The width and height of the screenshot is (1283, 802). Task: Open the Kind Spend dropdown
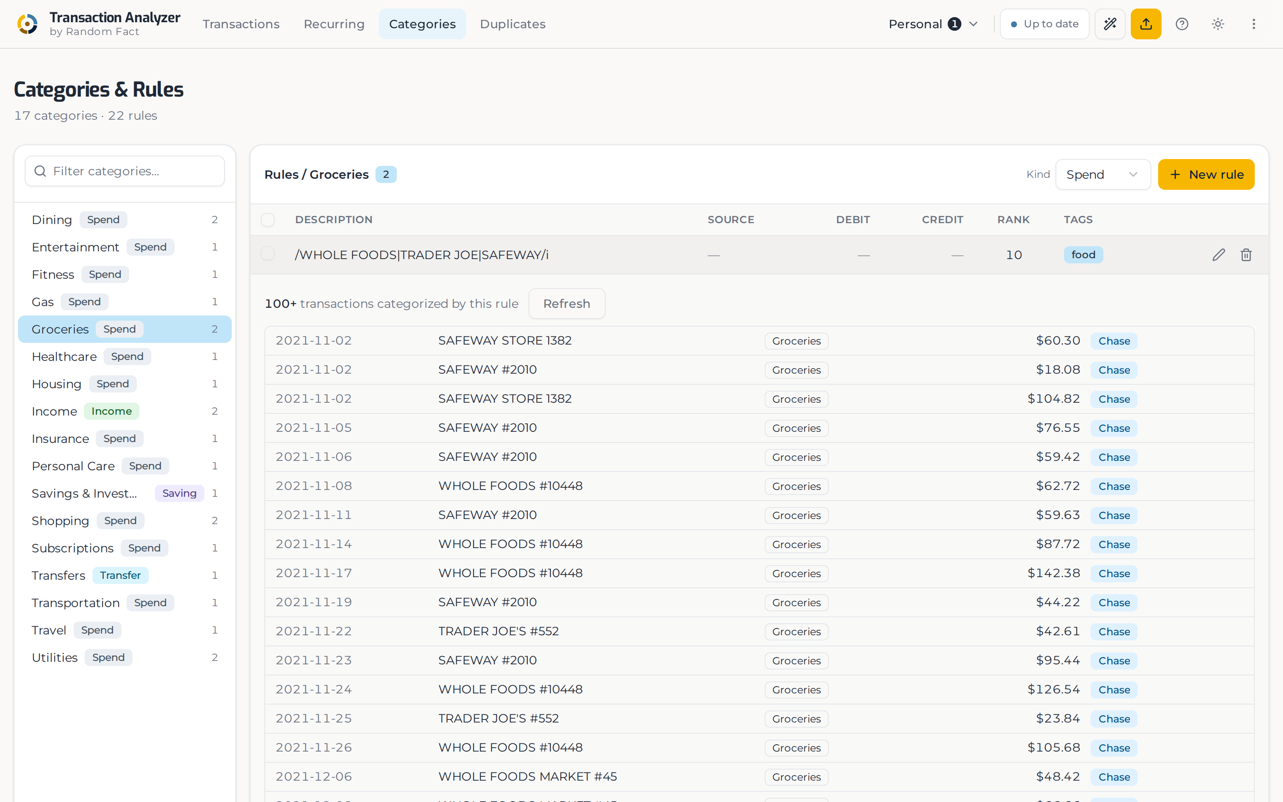(x=1103, y=174)
